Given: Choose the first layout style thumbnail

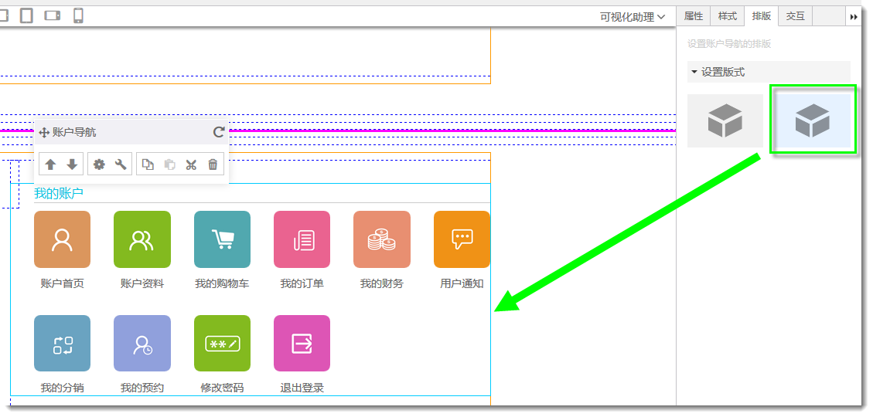Looking at the screenshot, I should coord(725,120).
